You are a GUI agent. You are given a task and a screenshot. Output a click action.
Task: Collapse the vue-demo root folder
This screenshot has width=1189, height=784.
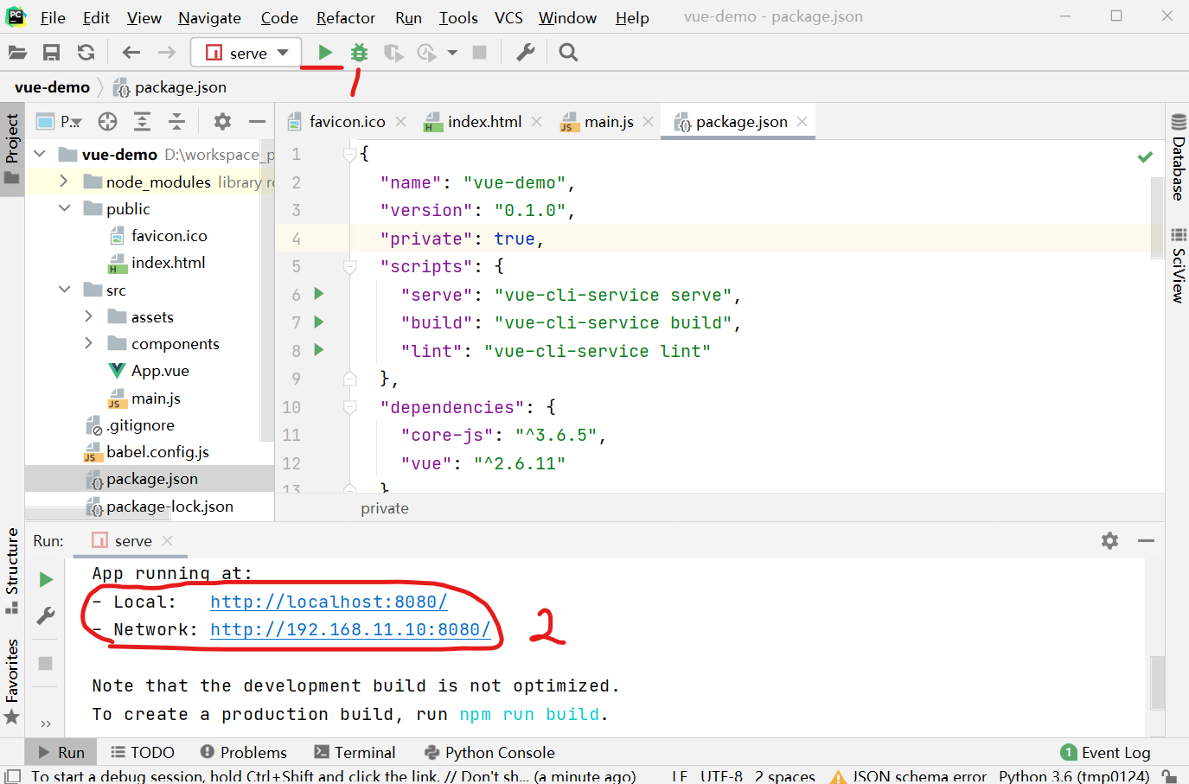tap(40, 154)
